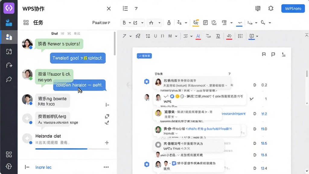Click the value 0.2 in comment list
309x174 pixels.
(264, 85)
